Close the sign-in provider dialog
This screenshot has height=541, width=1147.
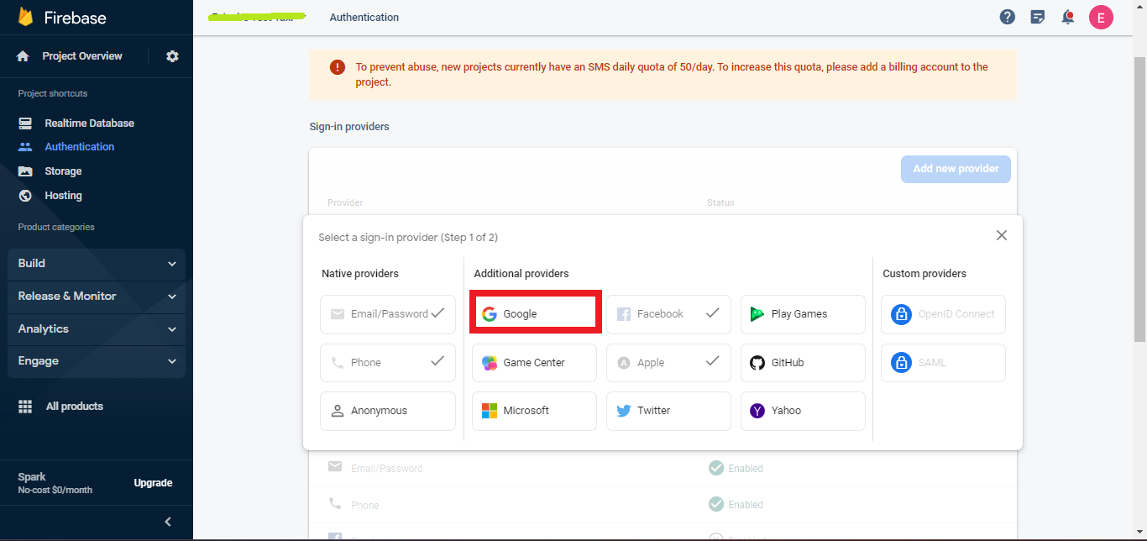coord(1001,236)
